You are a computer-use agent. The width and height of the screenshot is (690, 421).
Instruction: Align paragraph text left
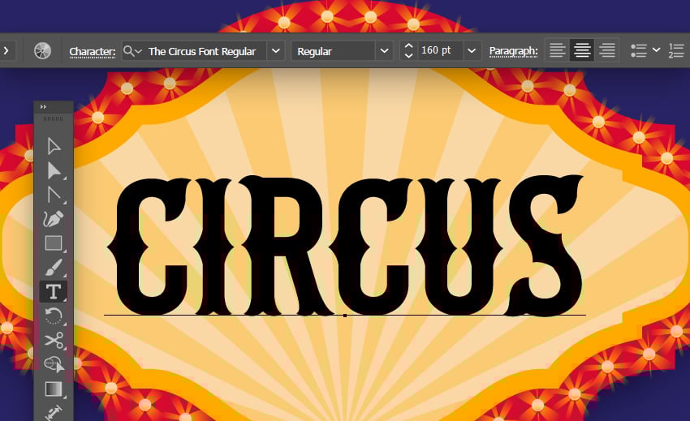pos(557,50)
